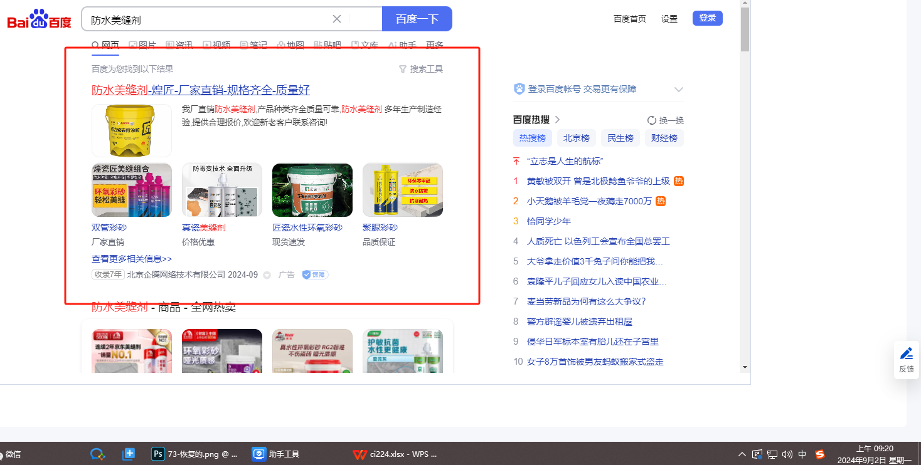Click the 广告 label
Screen dimensions: 921x465
pyautogui.click(x=287, y=274)
